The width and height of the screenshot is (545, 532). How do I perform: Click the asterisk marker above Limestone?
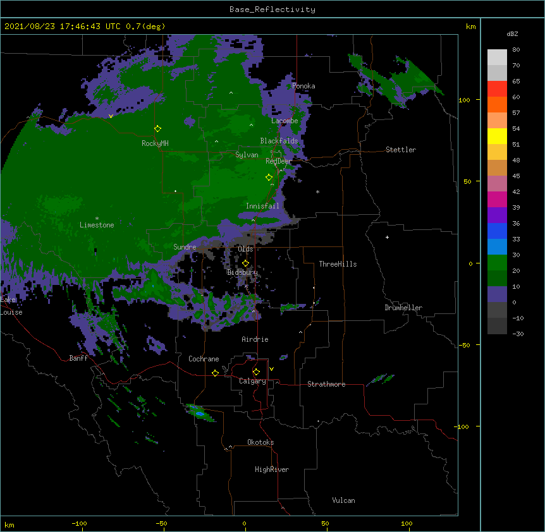(x=97, y=219)
